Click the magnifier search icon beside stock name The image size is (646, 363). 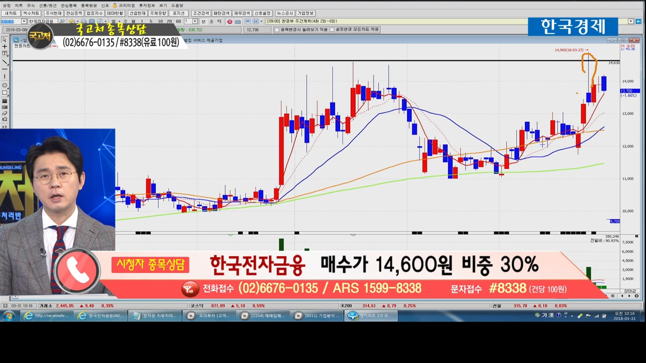[63, 22]
